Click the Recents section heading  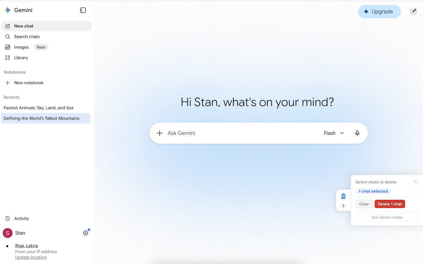click(x=12, y=97)
